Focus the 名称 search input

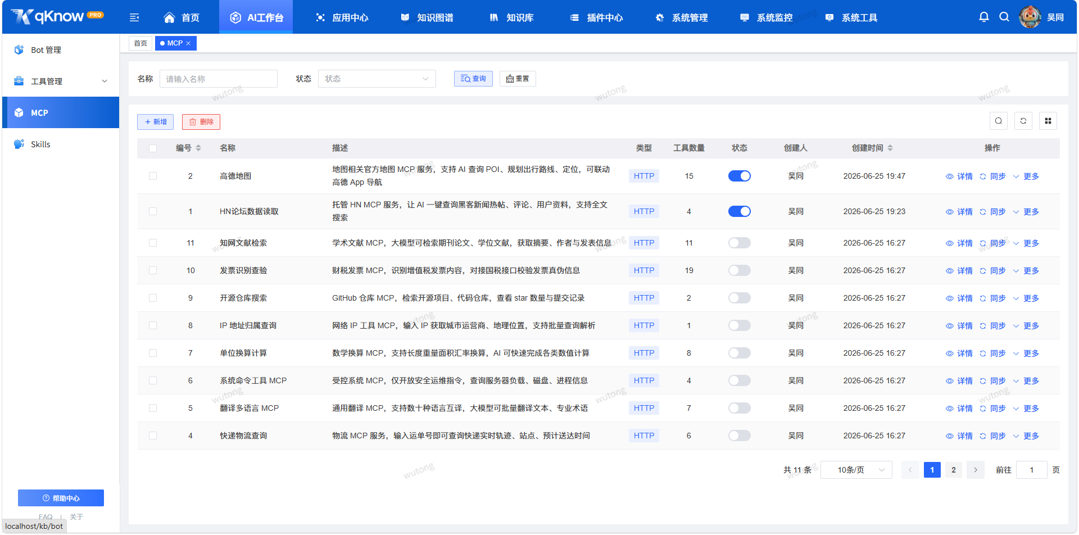pyautogui.click(x=219, y=79)
